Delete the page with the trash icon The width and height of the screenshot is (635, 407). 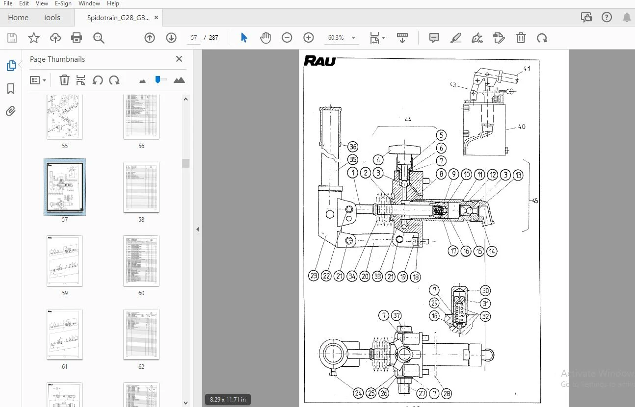tap(521, 38)
